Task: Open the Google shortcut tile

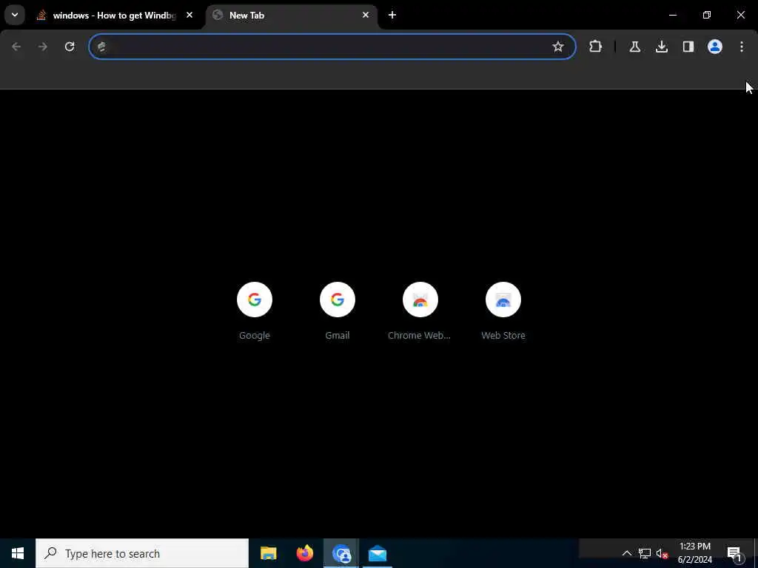Action: pyautogui.click(x=255, y=311)
